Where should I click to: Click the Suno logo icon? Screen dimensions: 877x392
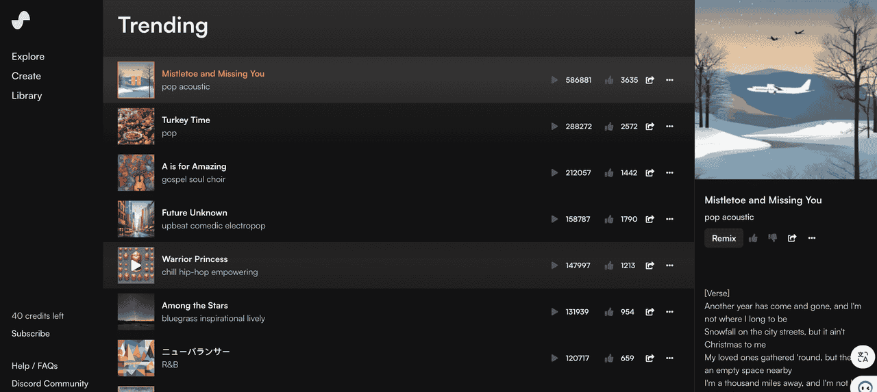[x=21, y=21]
